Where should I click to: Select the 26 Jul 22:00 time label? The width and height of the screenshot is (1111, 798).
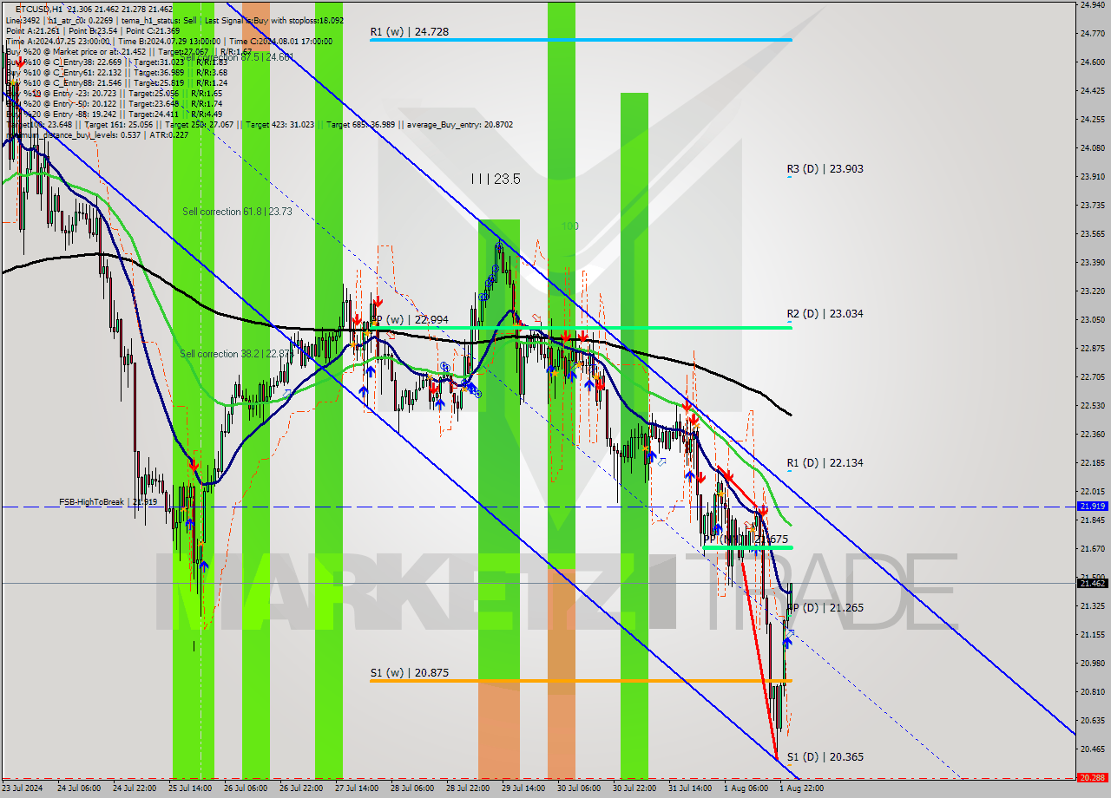[x=300, y=789]
